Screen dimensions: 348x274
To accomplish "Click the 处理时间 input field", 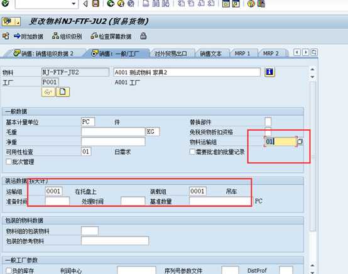I will tap(133, 201).
